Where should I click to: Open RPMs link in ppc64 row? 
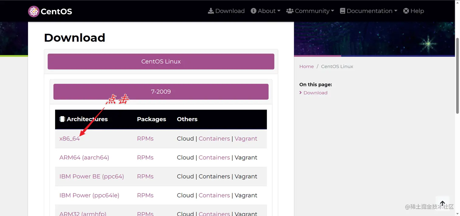click(x=145, y=176)
